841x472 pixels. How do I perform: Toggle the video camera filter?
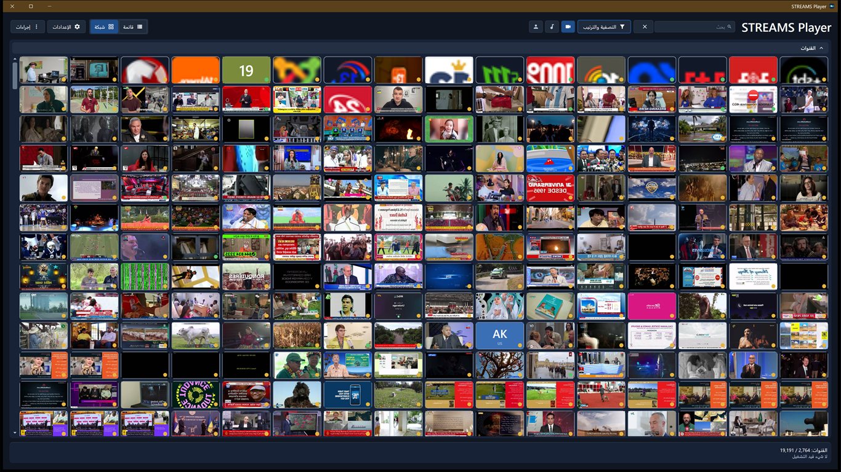coord(568,27)
